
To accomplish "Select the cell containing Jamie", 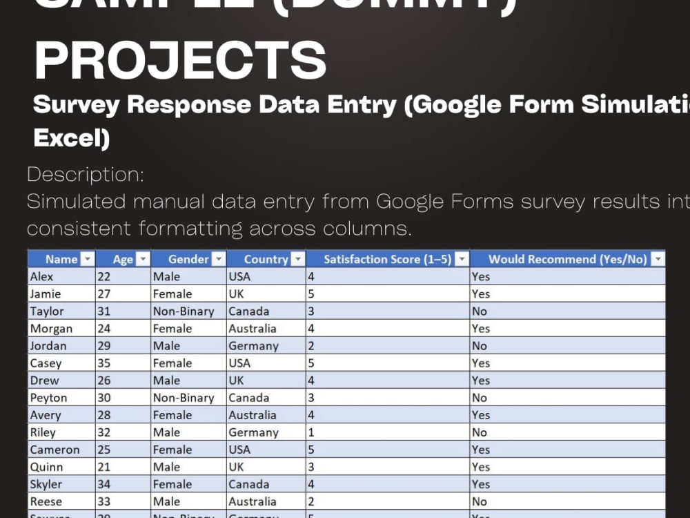I will pyautogui.click(x=61, y=294).
